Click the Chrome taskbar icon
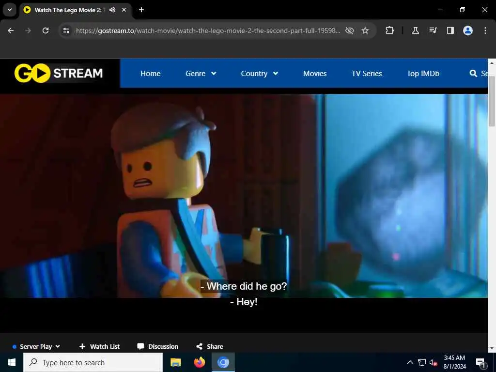 pos(223,362)
